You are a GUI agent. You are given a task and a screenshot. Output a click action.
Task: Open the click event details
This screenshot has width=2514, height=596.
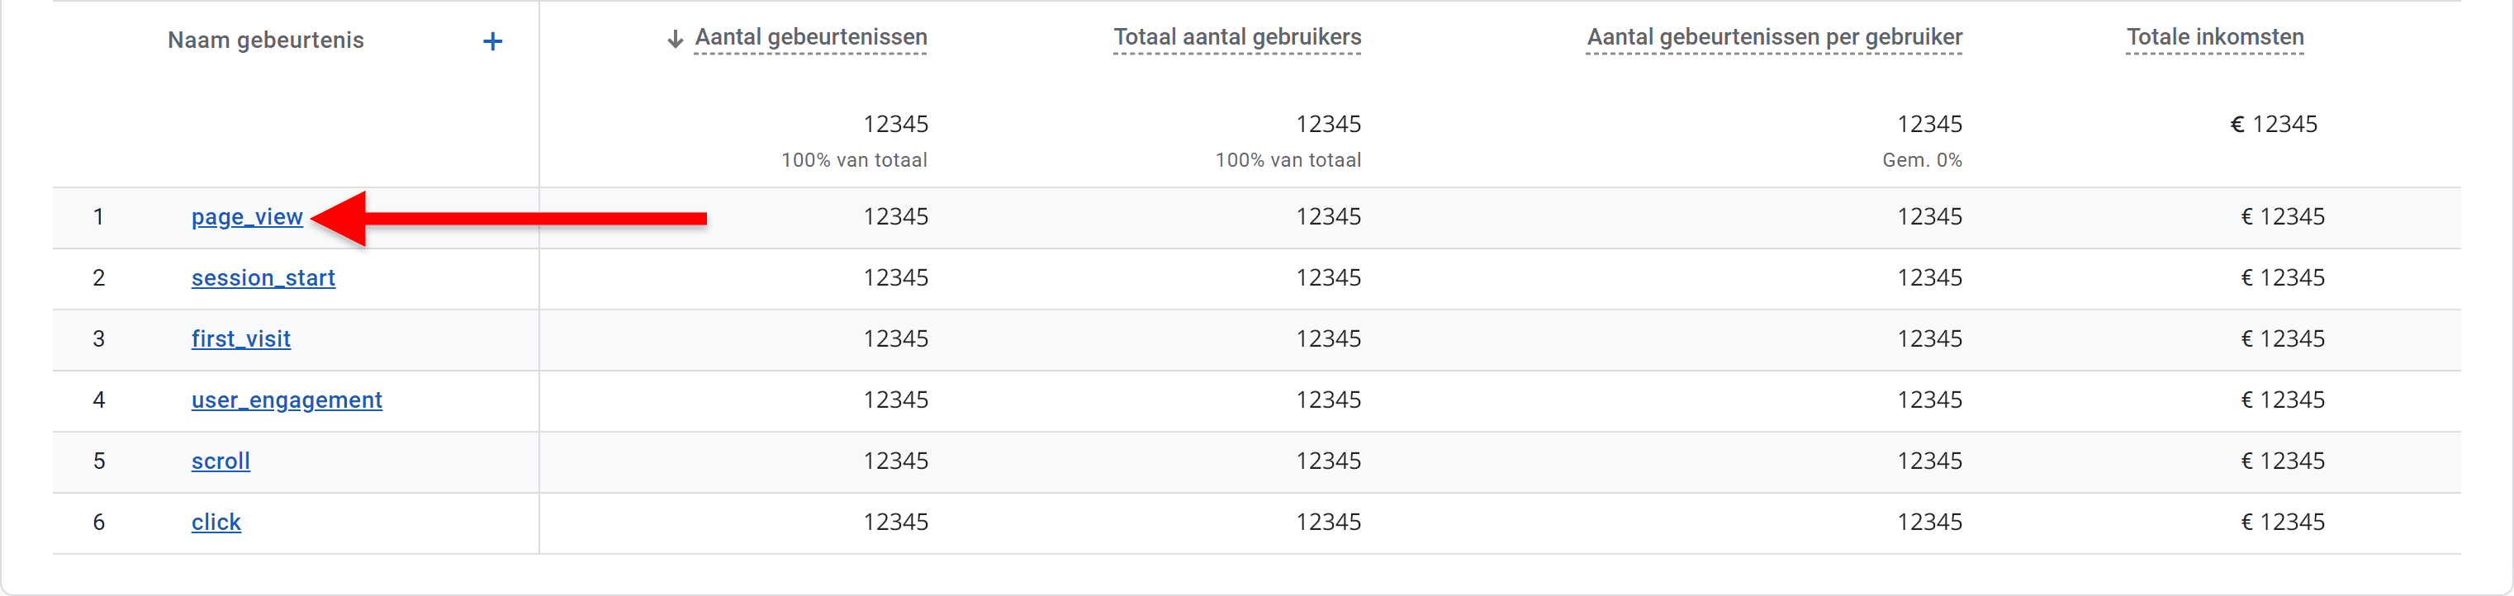pos(215,522)
